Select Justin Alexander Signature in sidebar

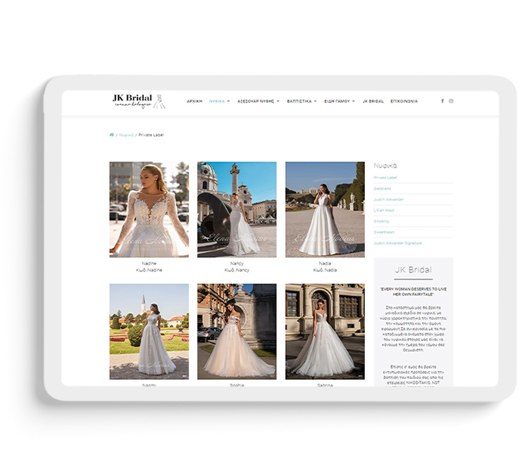398,243
